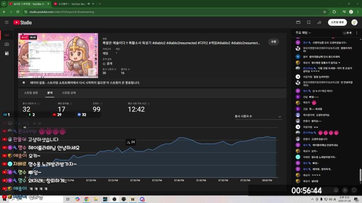Click the live stream preview thumbnail
The width and height of the screenshot is (362, 203).
pyautogui.click(x=58, y=55)
